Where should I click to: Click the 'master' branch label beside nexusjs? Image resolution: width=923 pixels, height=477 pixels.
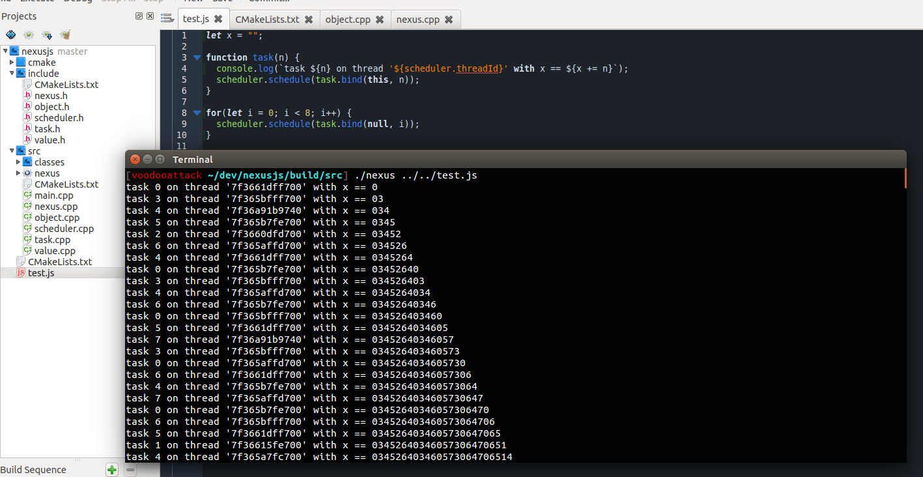72,51
